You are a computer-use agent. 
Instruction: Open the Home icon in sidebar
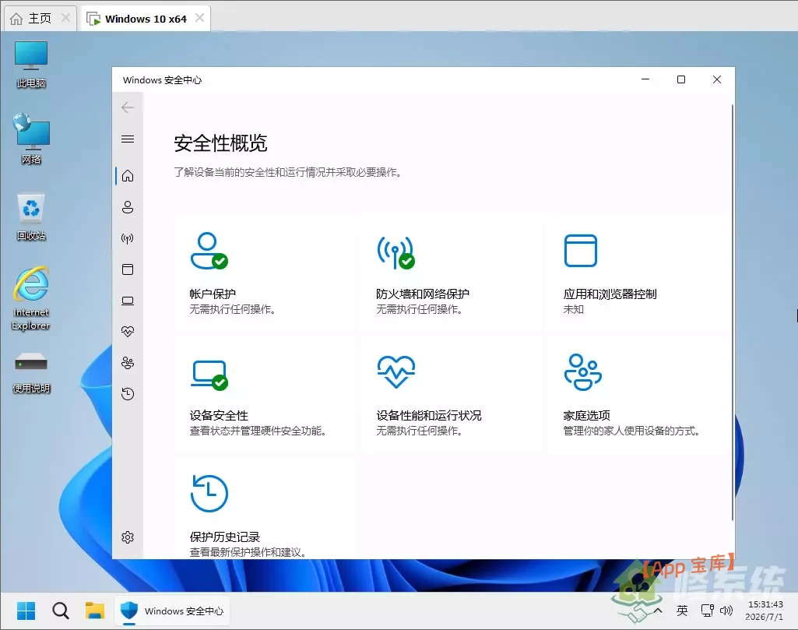(128, 175)
